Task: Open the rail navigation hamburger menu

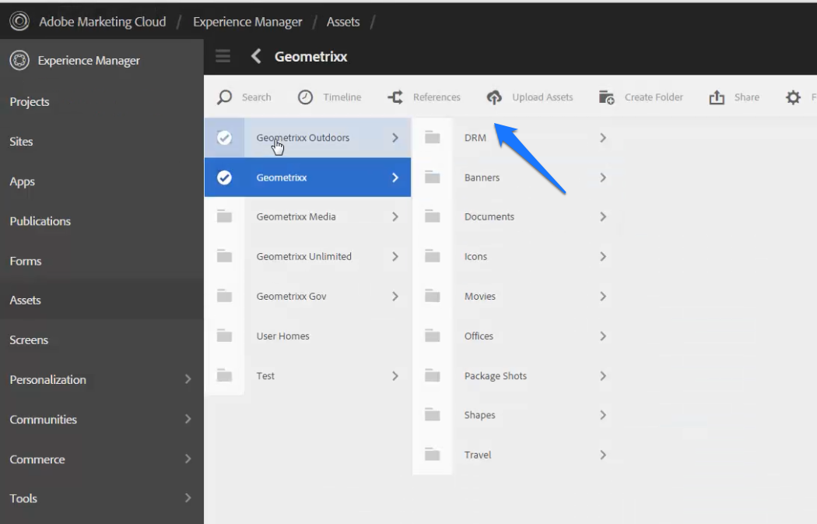Action: [223, 56]
